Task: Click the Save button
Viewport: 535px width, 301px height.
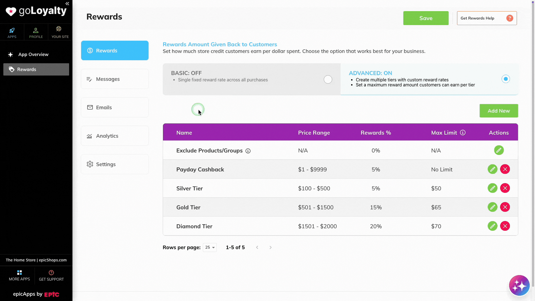Action: coord(426,18)
